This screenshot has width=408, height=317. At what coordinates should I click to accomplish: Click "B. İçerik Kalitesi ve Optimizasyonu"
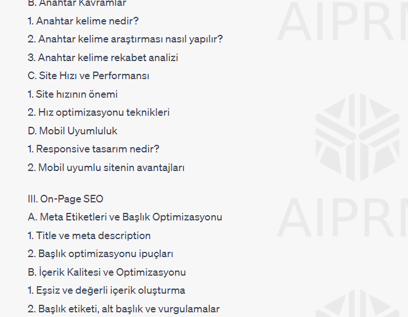click(x=107, y=272)
